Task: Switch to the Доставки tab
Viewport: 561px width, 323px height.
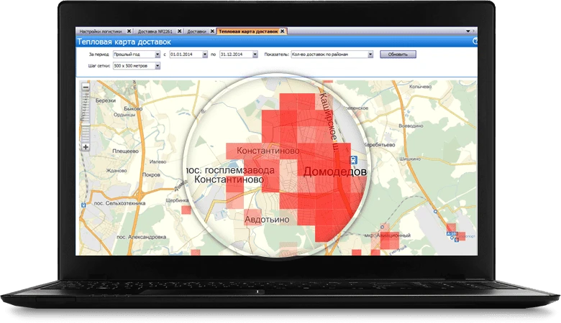Action: coord(196,32)
